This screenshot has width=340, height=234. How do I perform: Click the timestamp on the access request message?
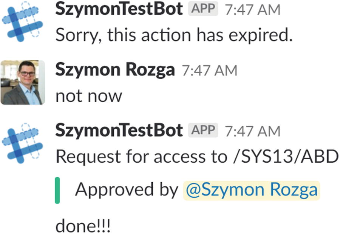tap(252, 131)
